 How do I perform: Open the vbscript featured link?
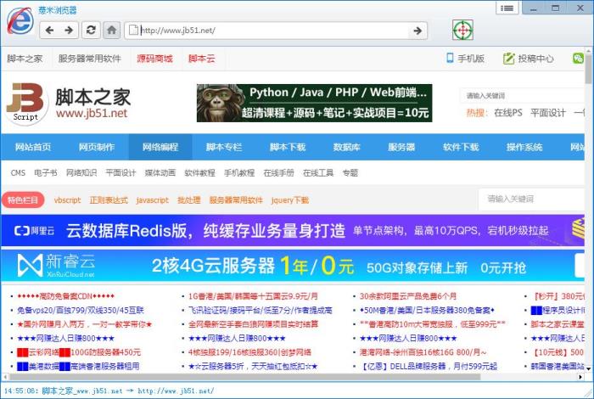[67, 200]
